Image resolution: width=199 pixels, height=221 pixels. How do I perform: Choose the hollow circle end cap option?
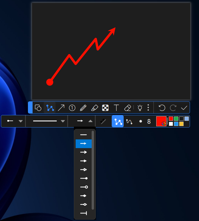tap(83, 187)
